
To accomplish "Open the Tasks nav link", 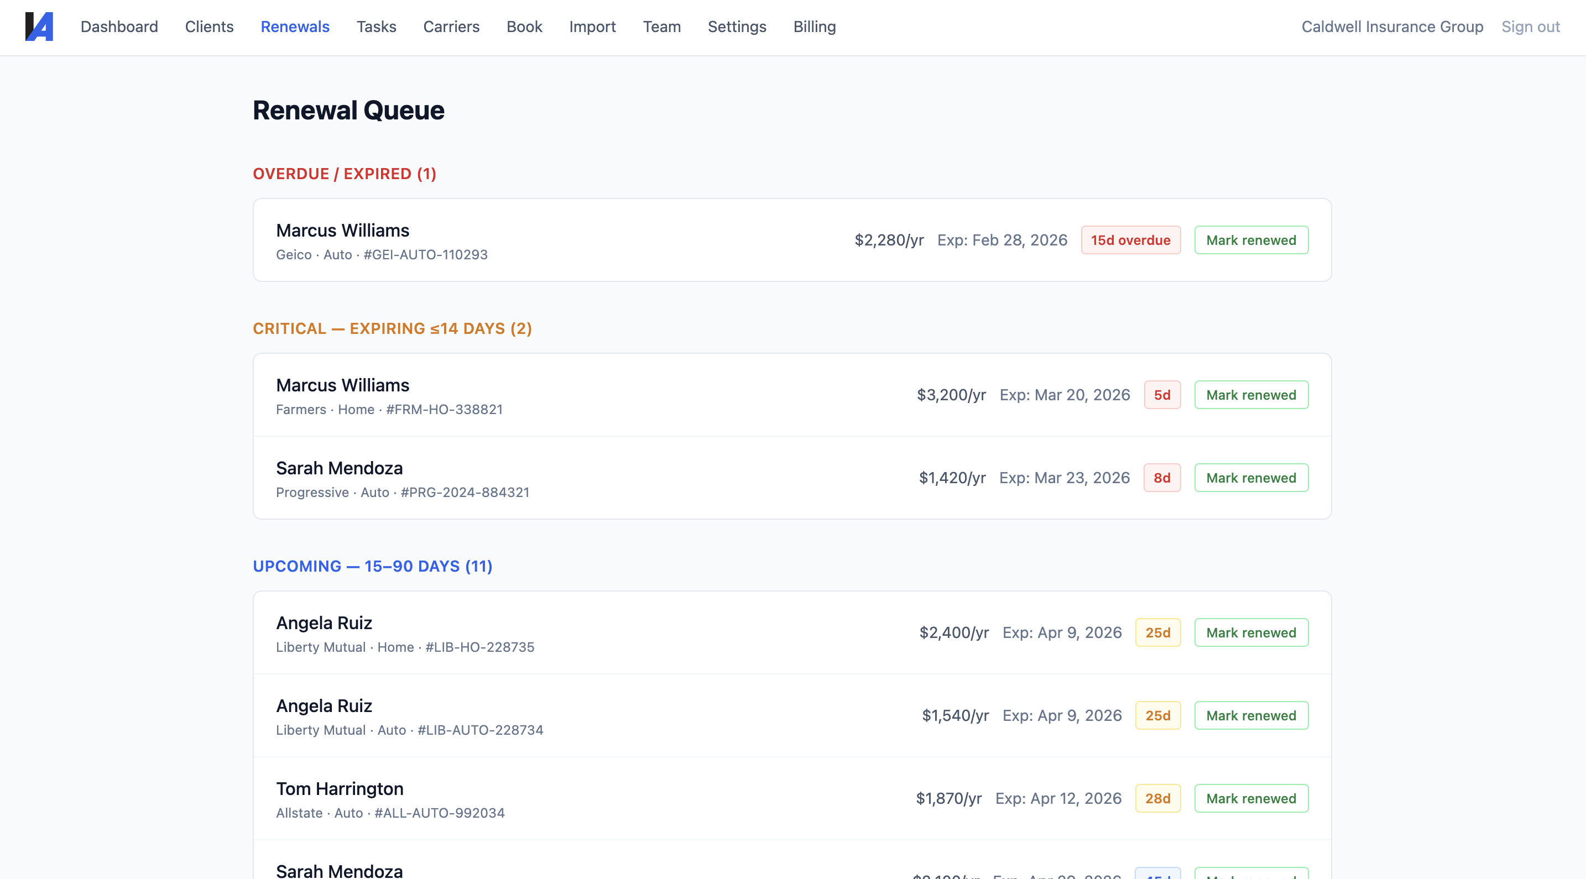I will [376, 27].
